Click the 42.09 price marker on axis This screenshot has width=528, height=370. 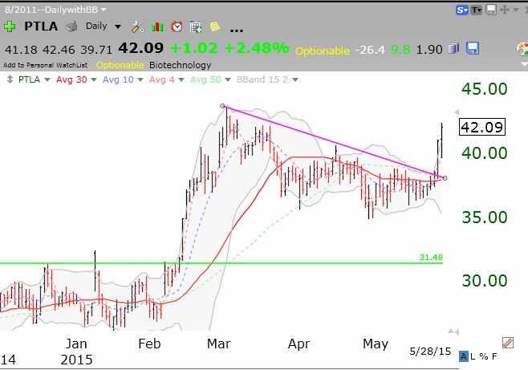pos(482,128)
